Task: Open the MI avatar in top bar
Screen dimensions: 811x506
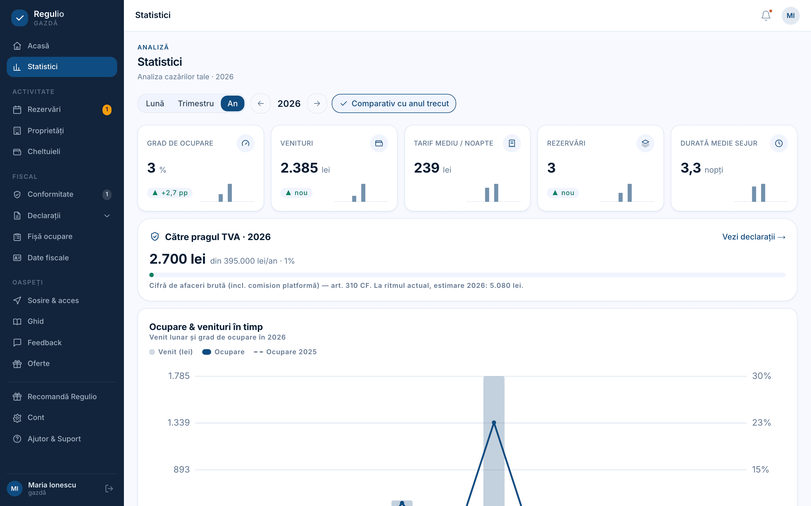Action: click(790, 16)
